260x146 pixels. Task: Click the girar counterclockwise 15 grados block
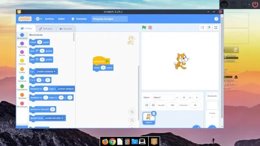[41, 60]
